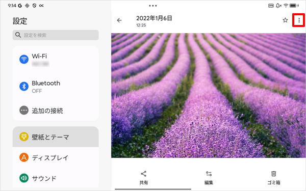Tap the Wi-Fi status bar icon
Image resolution: width=306 pixels, height=191 pixels.
[286, 6]
